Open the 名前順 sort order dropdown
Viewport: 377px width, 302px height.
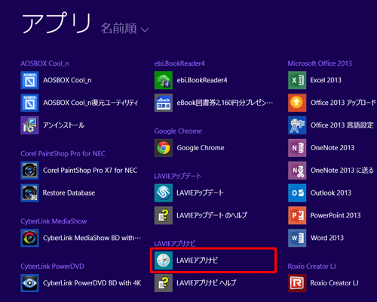(124, 28)
